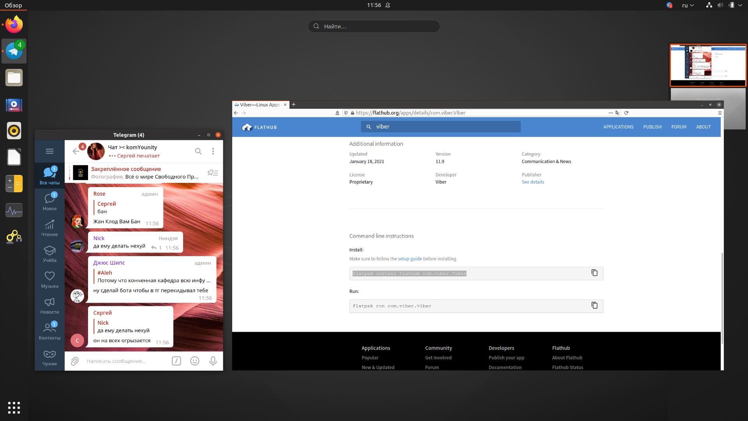Select the Учёба chat folder
This screenshot has width=748, height=421.
[x=49, y=253]
